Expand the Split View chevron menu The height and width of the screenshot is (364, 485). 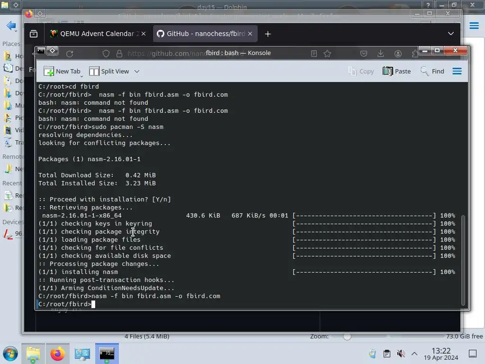click(137, 72)
